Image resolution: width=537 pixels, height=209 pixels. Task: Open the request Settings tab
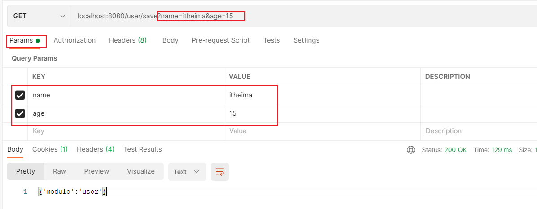[x=306, y=40]
